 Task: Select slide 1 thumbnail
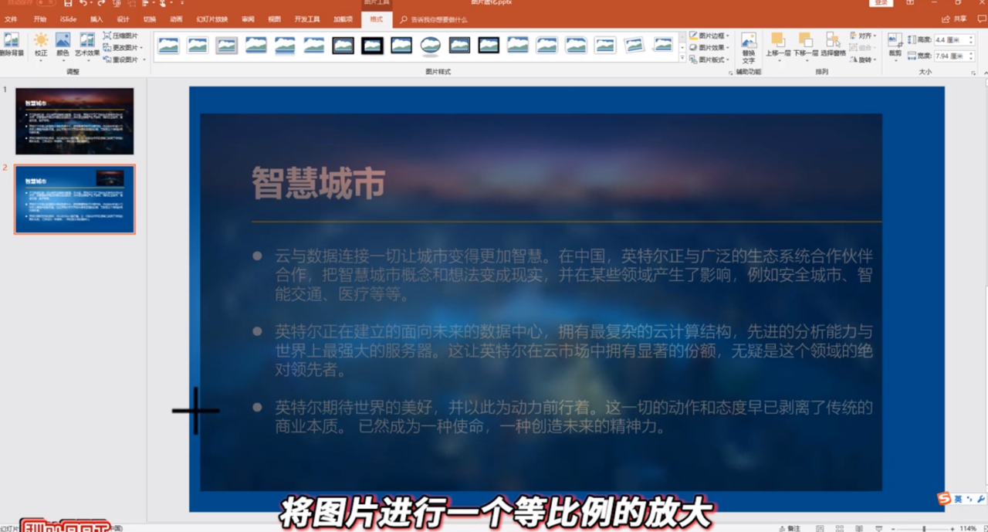click(75, 120)
